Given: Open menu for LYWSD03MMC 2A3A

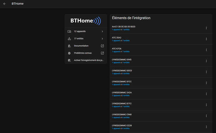Looking at the screenshot, I should pos(206,94).
